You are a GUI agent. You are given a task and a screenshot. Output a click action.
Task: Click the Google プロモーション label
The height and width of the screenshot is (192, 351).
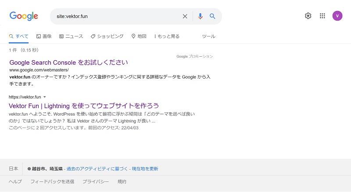pyautogui.click(x=194, y=56)
